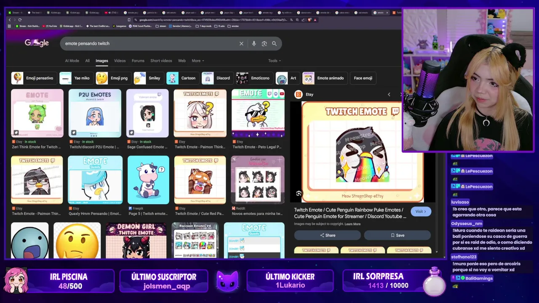
Task: Click luvisaso username in chat
Action: point(460,202)
